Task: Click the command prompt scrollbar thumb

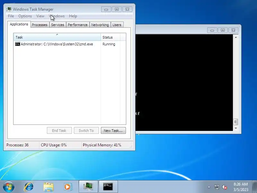Action: coord(235,122)
